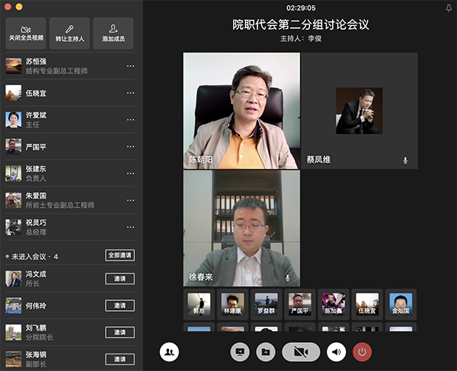Viewport: 457px width, 371px height.
Task: Open the more options menu for 苏恒强
Action: coord(130,66)
